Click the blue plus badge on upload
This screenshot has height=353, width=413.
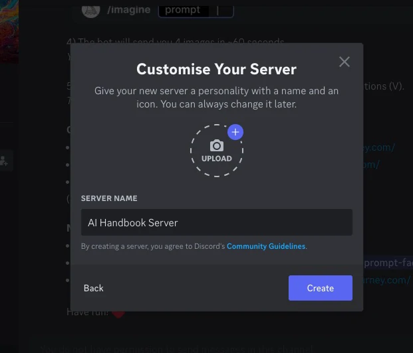point(235,132)
